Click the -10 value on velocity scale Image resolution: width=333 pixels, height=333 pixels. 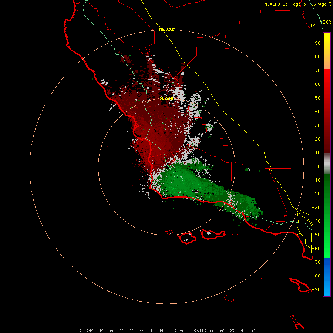point(316,180)
